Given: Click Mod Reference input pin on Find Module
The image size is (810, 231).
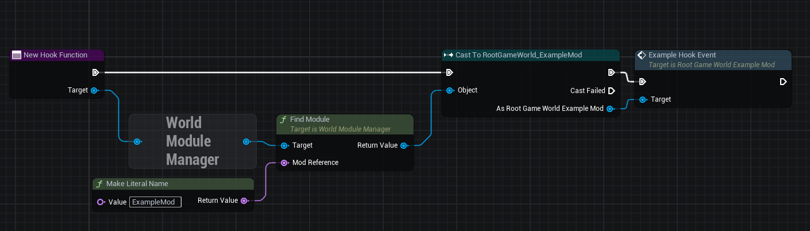Looking at the screenshot, I should point(284,163).
